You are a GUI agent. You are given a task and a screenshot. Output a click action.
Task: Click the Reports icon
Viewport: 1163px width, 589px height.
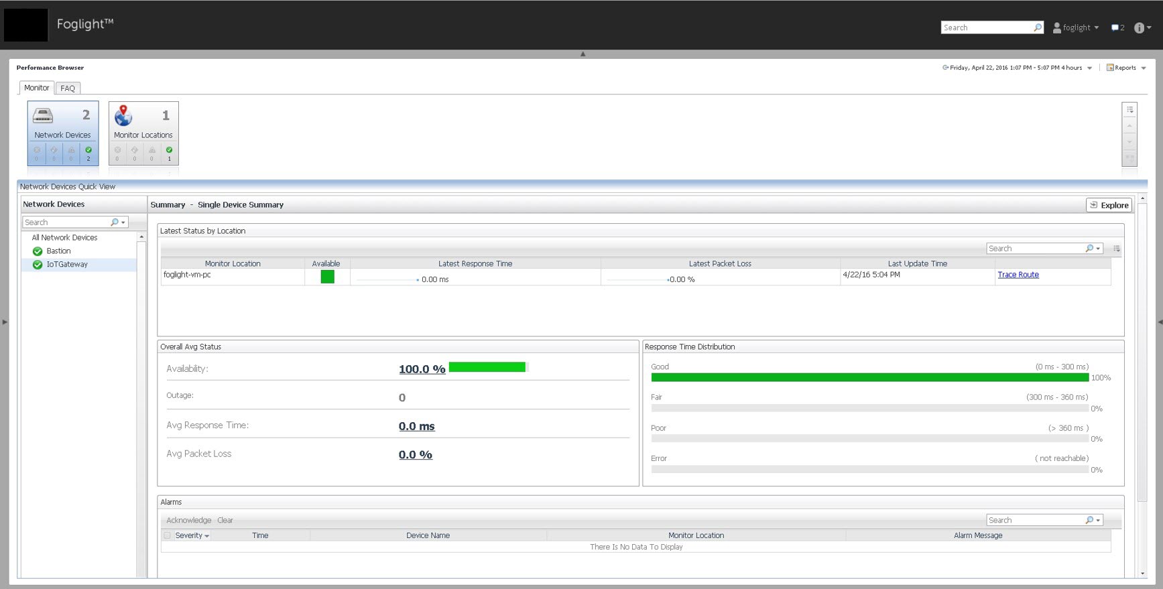point(1110,68)
